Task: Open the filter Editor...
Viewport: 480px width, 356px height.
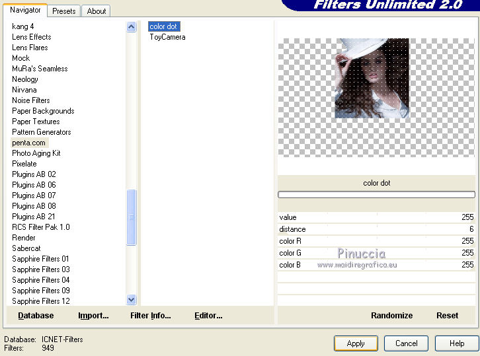Action: (x=208, y=315)
